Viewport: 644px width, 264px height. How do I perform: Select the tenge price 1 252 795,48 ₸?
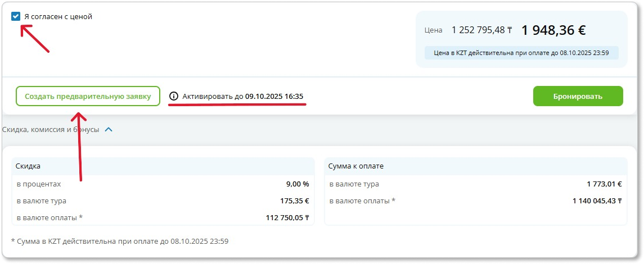pos(481,30)
